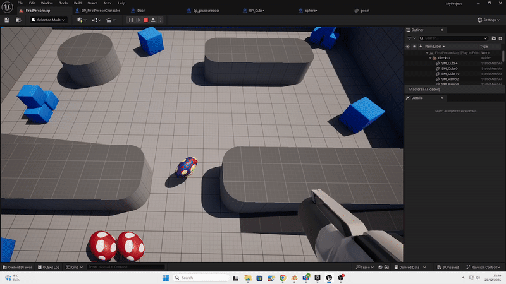This screenshot has width=506, height=284.
Task: Open the Content Drawer
Action: coord(18,267)
